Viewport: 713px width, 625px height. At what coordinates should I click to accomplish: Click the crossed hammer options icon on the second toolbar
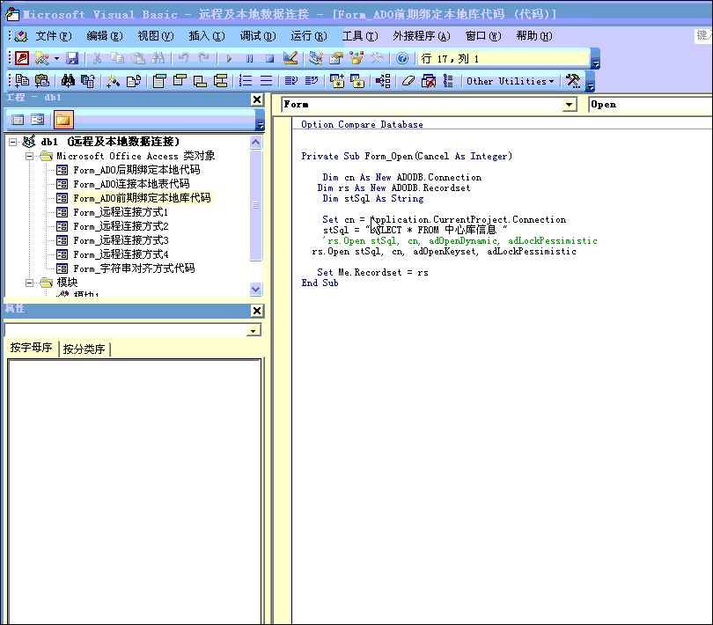click(x=572, y=81)
